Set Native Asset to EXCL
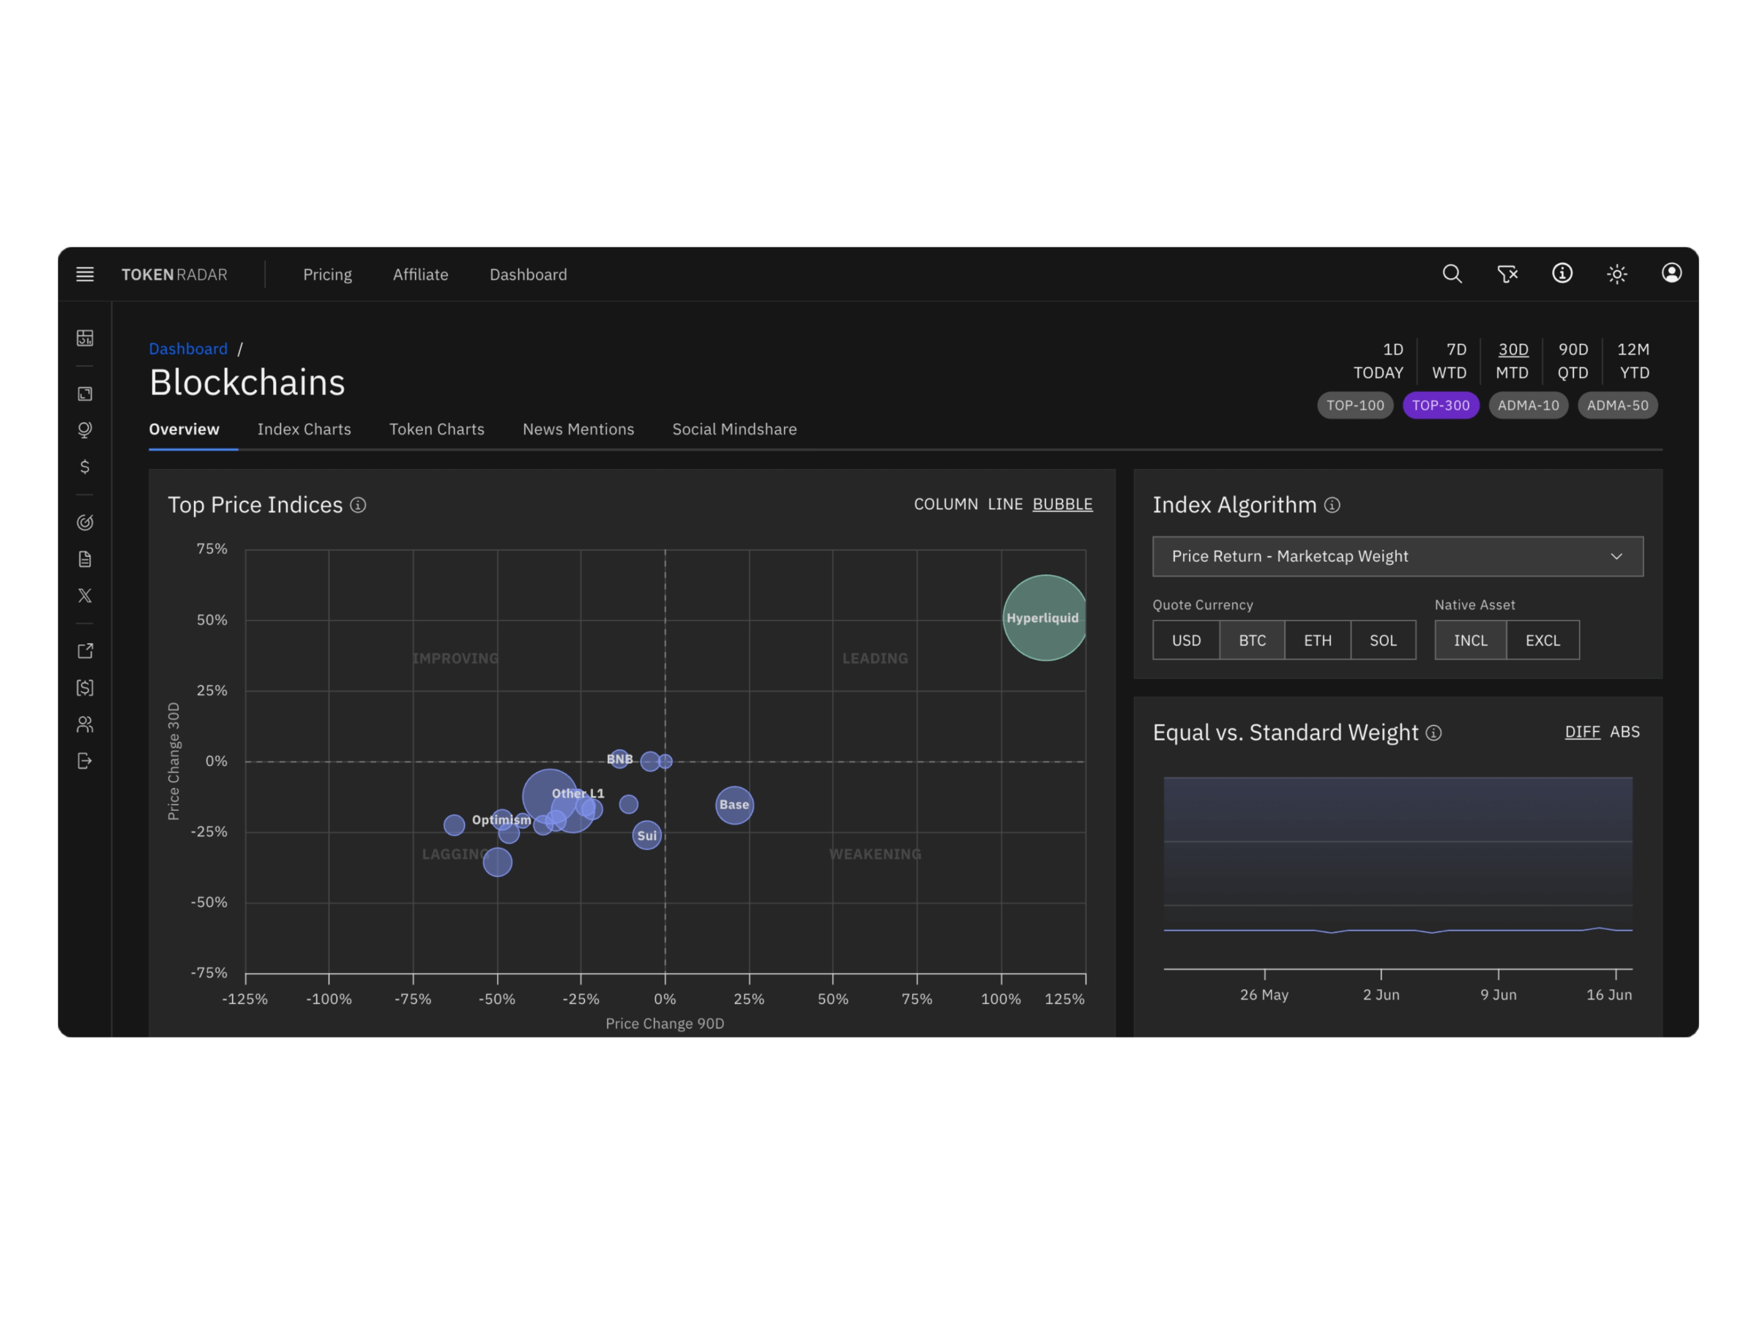 [x=1542, y=640]
